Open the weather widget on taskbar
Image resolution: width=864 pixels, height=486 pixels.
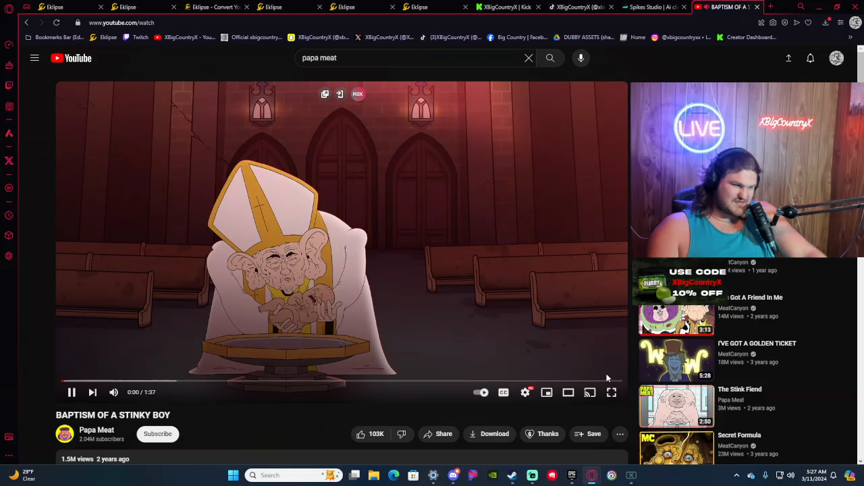[22, 475]
